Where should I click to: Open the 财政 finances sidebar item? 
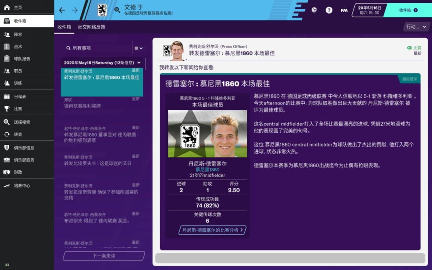27,172
